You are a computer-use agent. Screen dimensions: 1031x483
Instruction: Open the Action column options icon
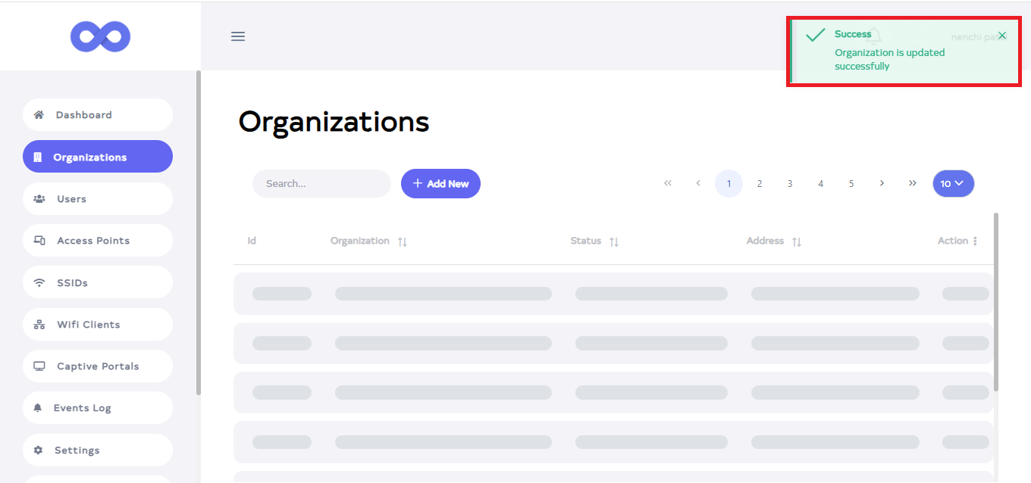975,241
